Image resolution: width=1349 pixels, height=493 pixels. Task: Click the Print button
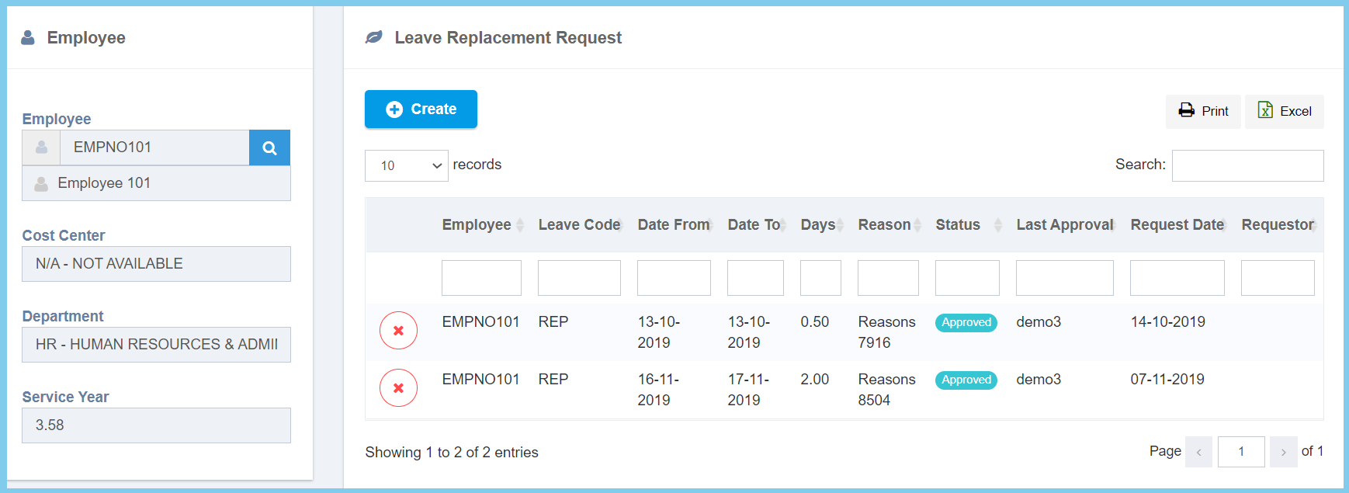click(1203, 111)
